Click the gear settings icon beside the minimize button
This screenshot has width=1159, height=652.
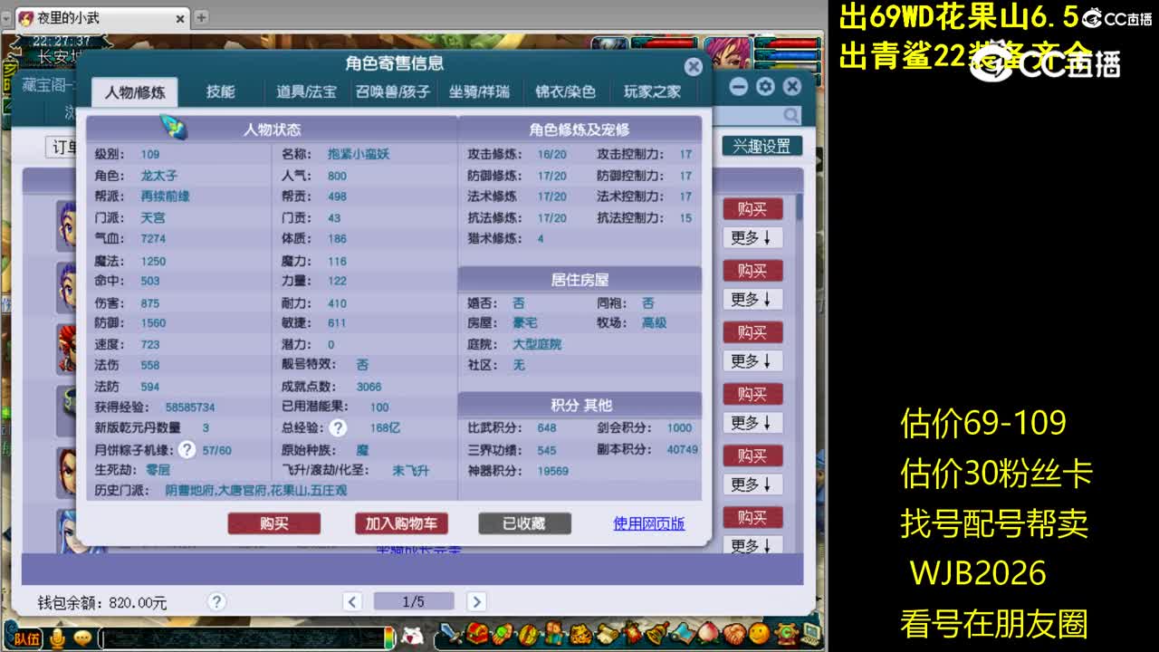766,86
